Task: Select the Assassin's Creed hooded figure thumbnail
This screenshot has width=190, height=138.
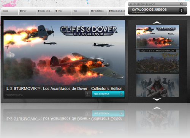Action: click(158, 85)
